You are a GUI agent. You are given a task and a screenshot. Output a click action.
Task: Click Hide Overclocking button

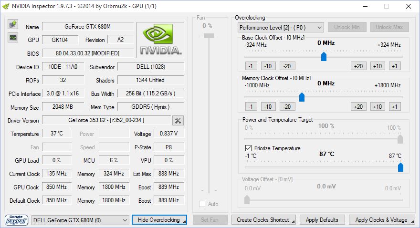159,220
